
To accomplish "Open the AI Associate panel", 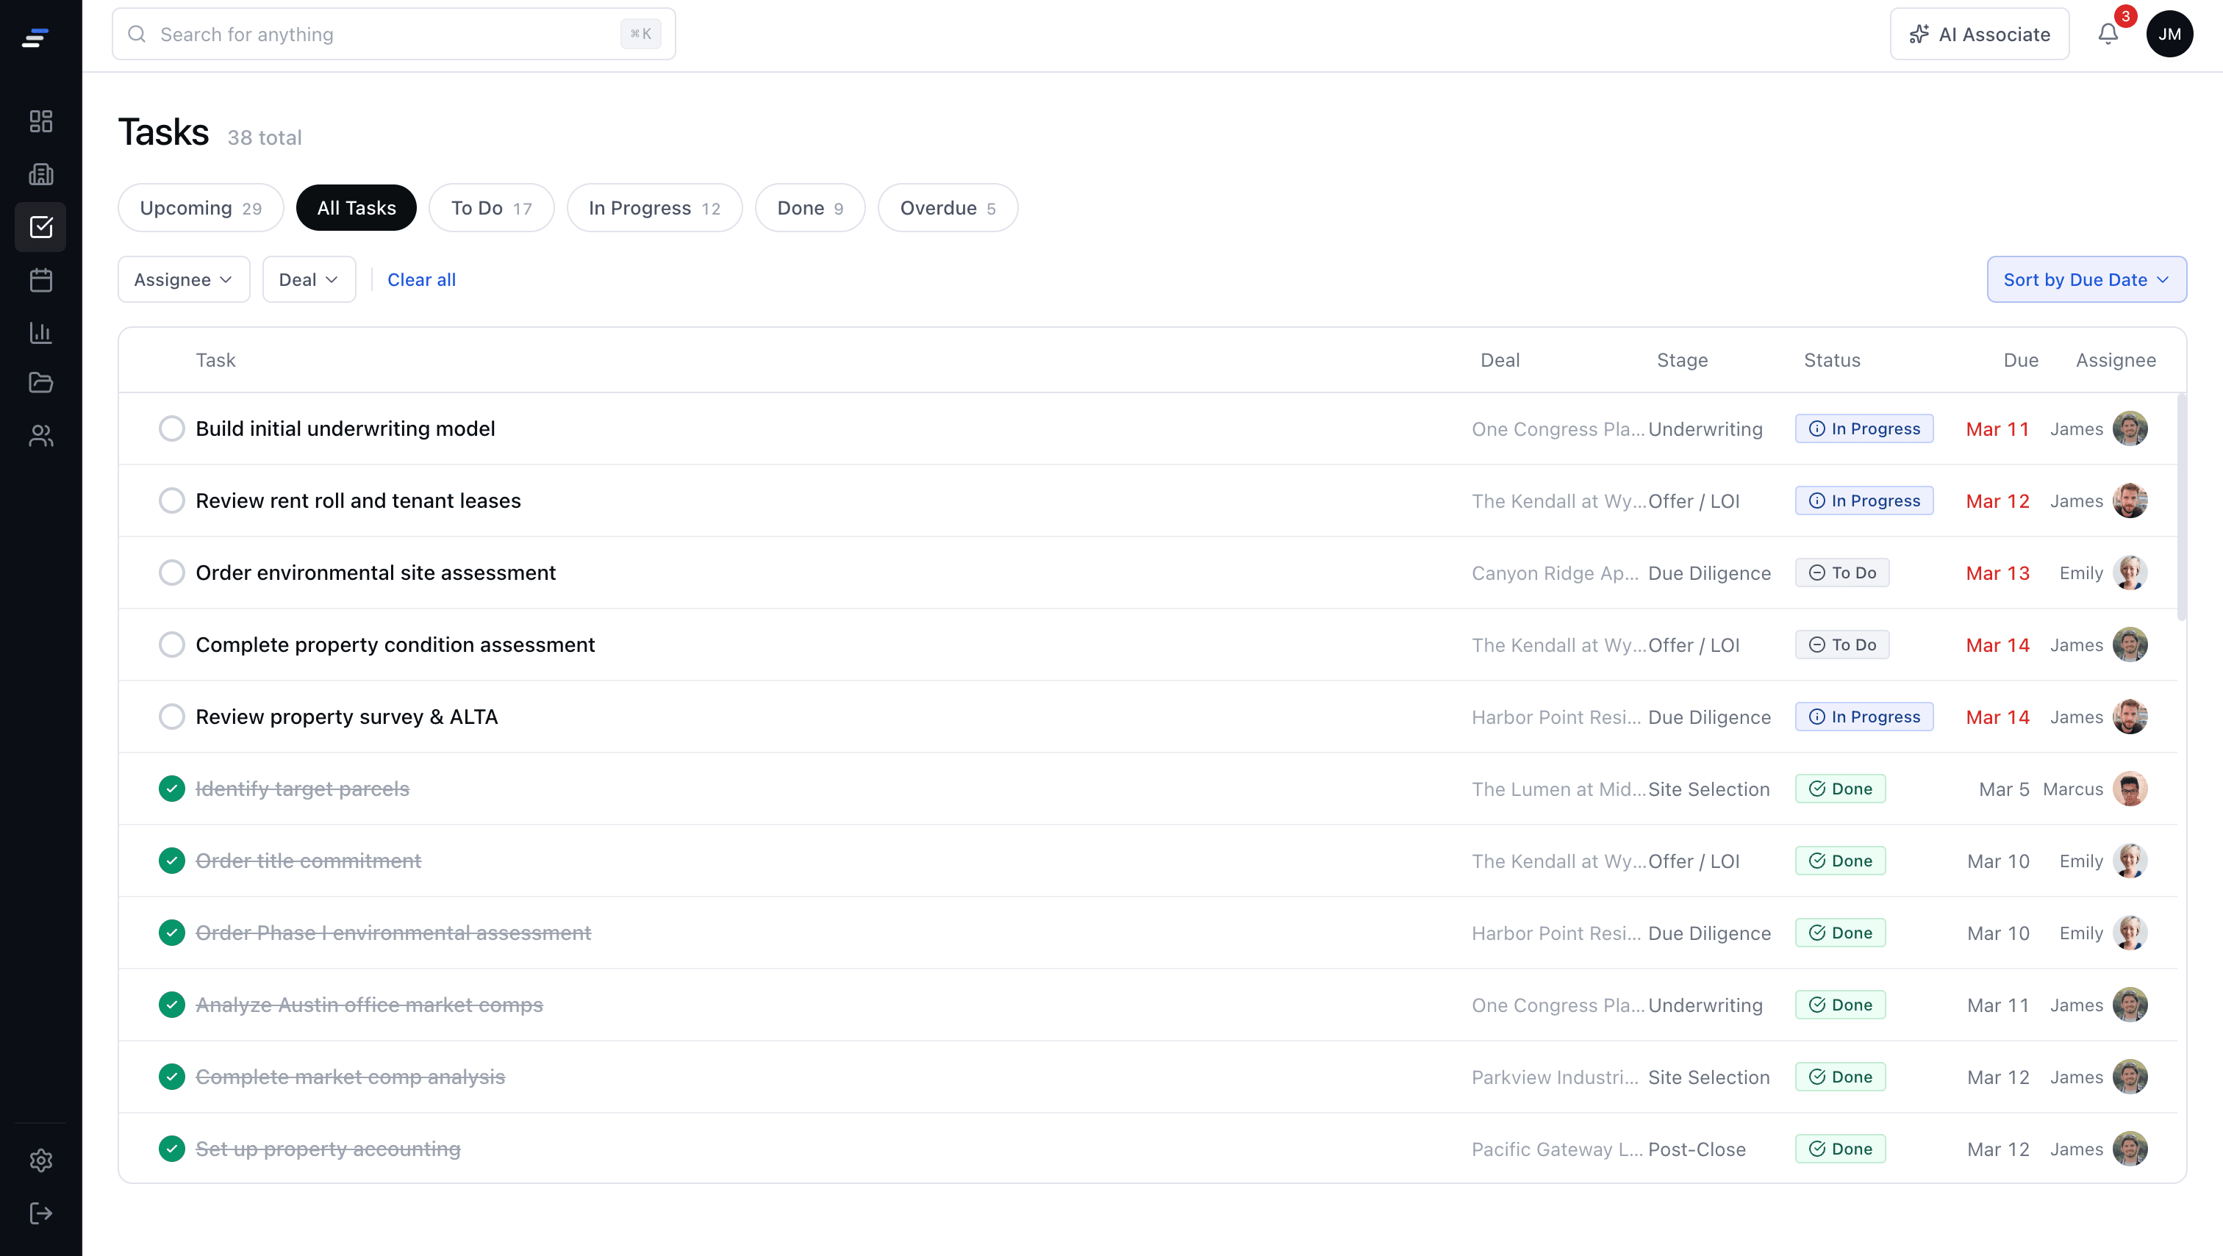I will click(1979, 34).
